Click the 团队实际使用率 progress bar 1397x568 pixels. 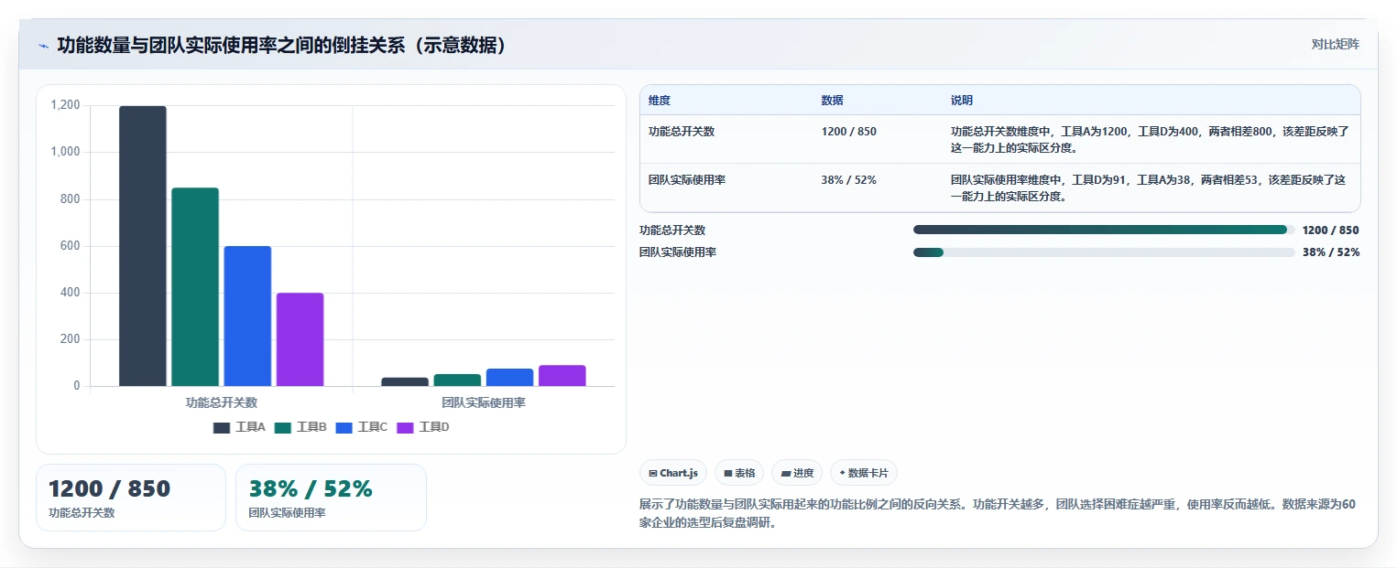point(1104,252)
